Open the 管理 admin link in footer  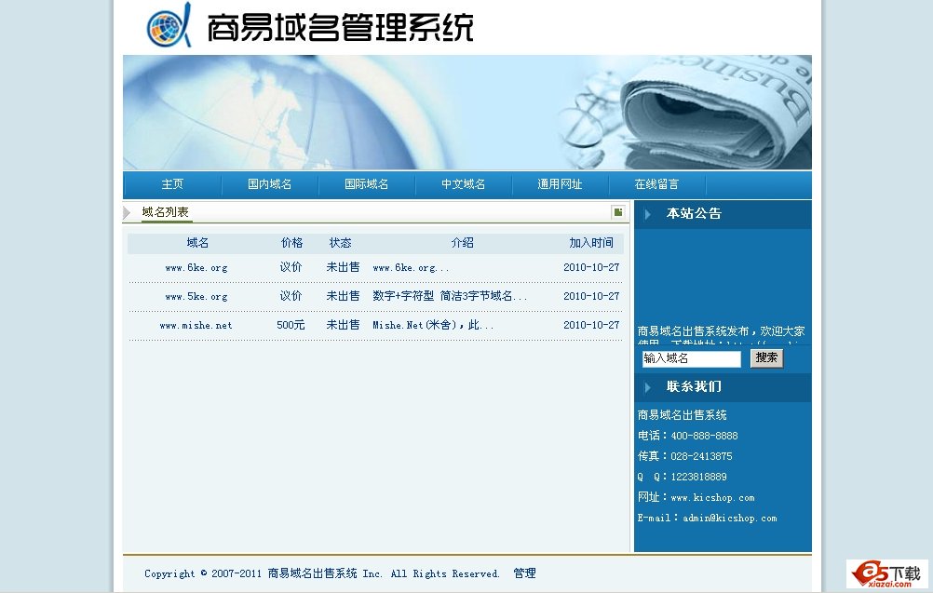[x=525, y=573]
